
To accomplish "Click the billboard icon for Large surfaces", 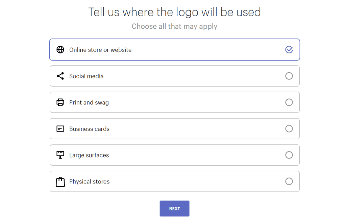I will 60,155.
